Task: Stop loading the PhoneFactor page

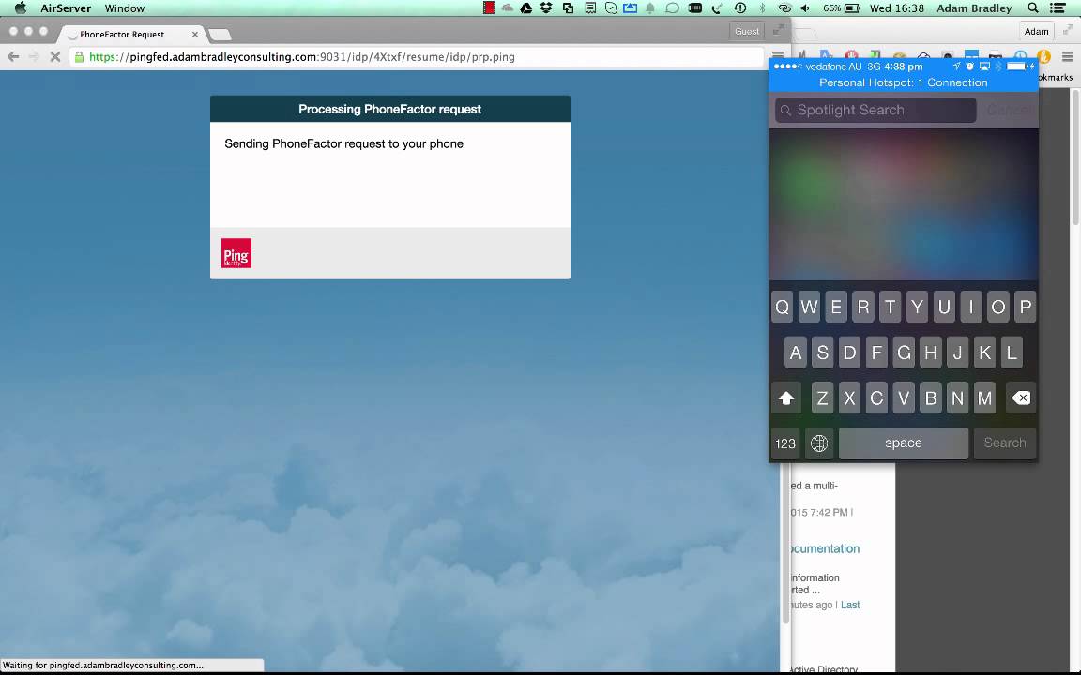Action: (x=56, y=57)
